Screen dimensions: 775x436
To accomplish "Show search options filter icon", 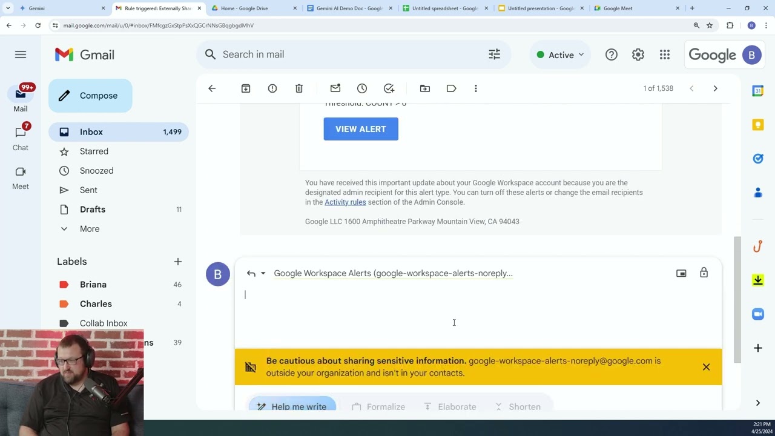I will point(495,54).
